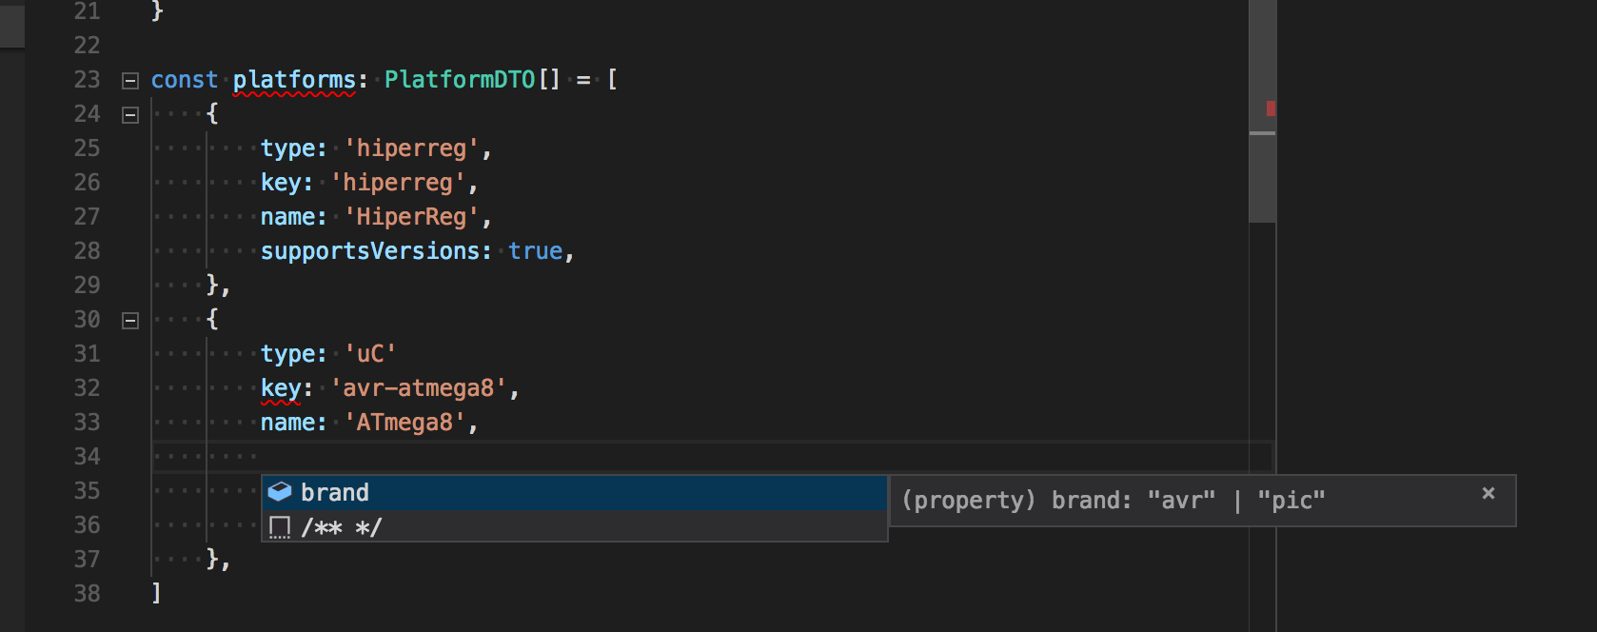The width and height of the screenshot is (1597, 632).
Task: Collapse the fold toggle on line 24
Action: click(x=130, y=115)
